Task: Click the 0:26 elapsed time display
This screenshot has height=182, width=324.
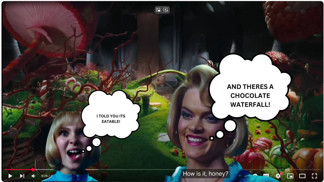Action: [44, 176]
